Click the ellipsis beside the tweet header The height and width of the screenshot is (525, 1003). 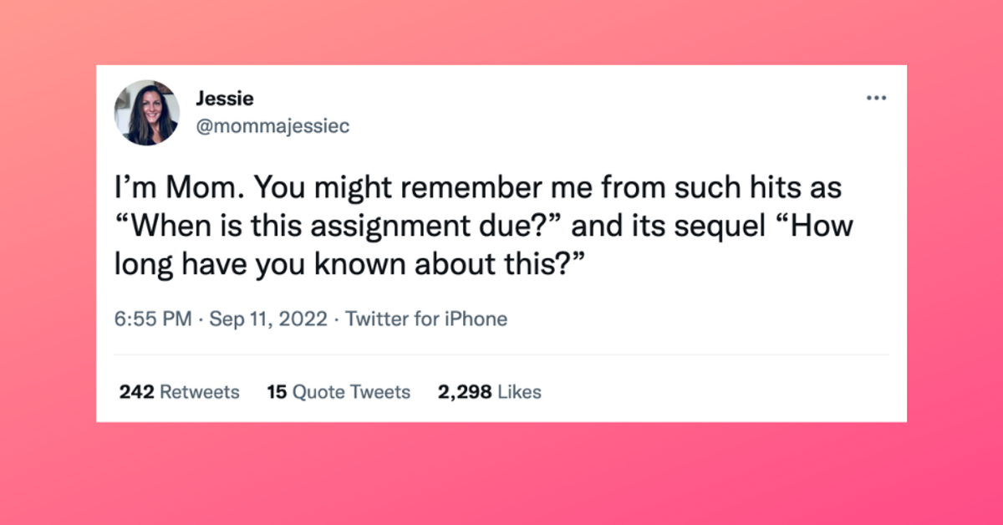(x=876, y=98)
